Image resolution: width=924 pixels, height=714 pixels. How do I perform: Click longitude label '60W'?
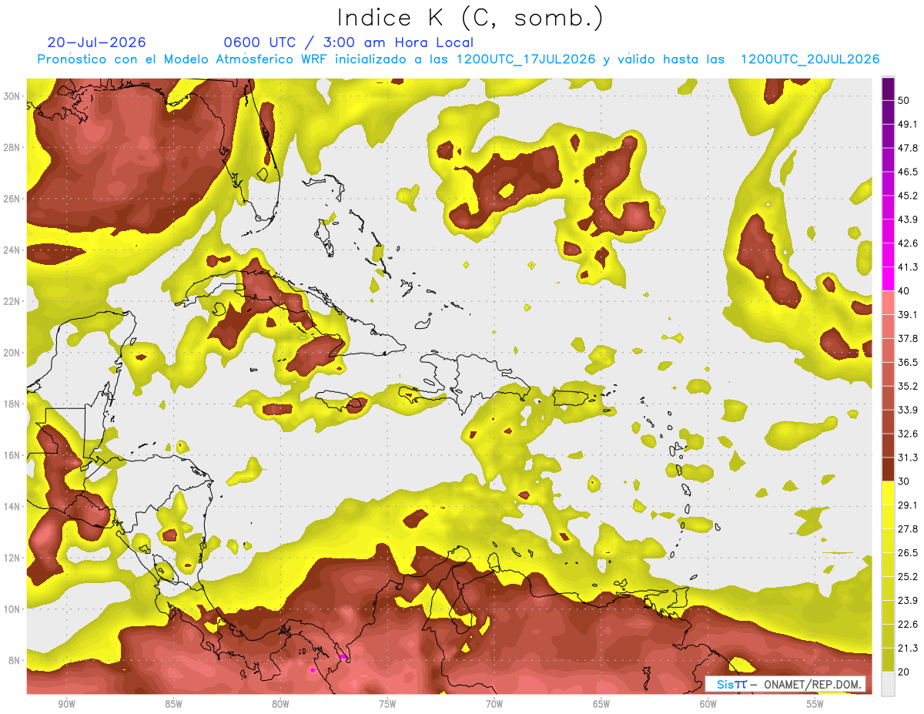tap(708, 704)
